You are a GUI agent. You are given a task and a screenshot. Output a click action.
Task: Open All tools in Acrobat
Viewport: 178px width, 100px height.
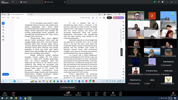tap(3, 18)
